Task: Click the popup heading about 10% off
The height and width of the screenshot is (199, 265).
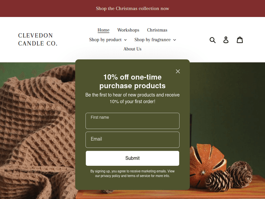Action: coord(132,81)
